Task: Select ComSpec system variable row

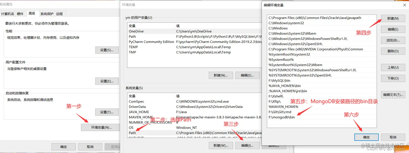Action: pos(194,101)
